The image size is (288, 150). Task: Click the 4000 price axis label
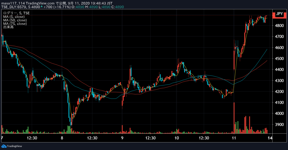[279, 113]
